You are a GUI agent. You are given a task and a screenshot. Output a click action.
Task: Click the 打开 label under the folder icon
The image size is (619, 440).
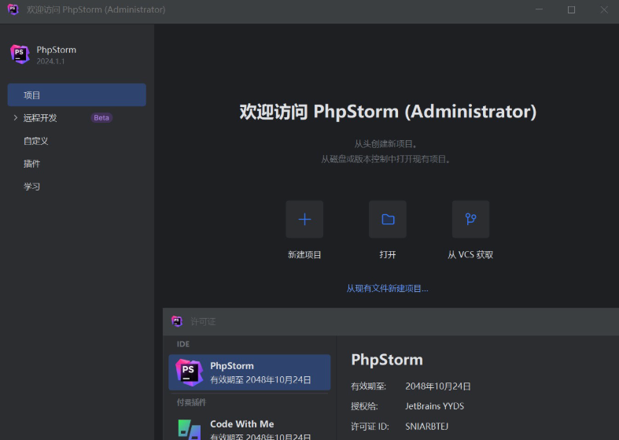(388, 255)
